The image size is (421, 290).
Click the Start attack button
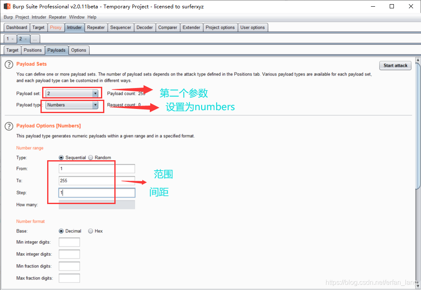[395, 66]
